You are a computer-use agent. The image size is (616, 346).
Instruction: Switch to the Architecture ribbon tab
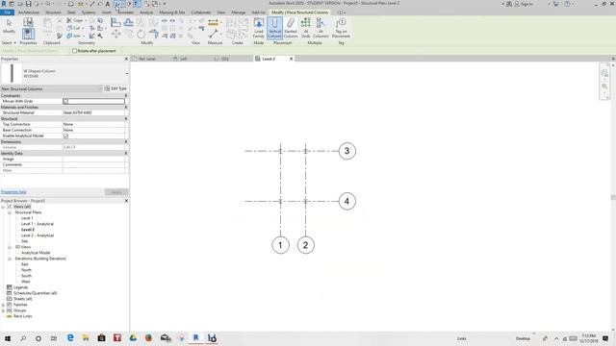tap(29, 12)
